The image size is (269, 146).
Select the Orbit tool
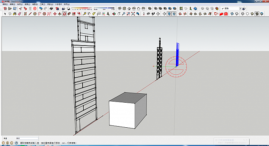[114, 14]
